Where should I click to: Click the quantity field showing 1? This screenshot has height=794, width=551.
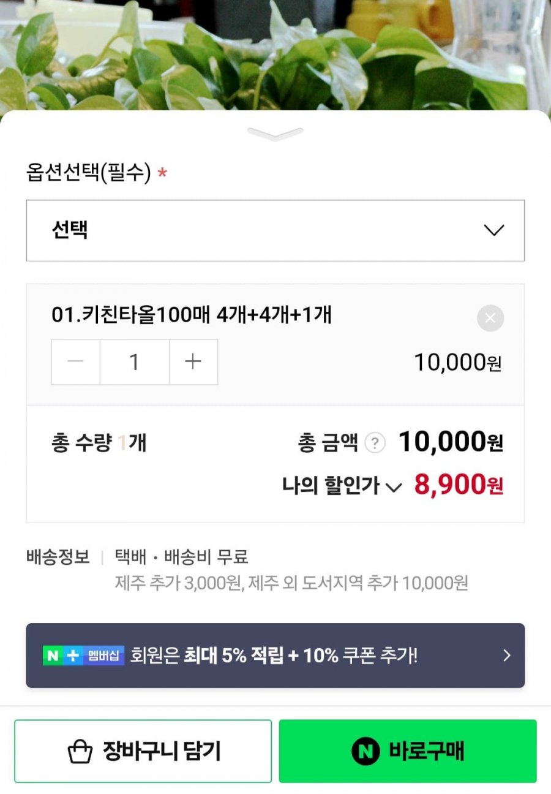coord(134,362)
